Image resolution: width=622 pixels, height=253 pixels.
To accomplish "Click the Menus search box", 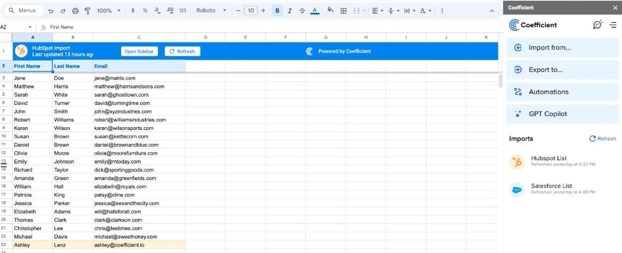I will click(23, 11).
